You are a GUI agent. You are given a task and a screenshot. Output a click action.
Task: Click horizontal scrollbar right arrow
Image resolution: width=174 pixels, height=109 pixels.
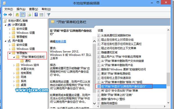[164, 106]
